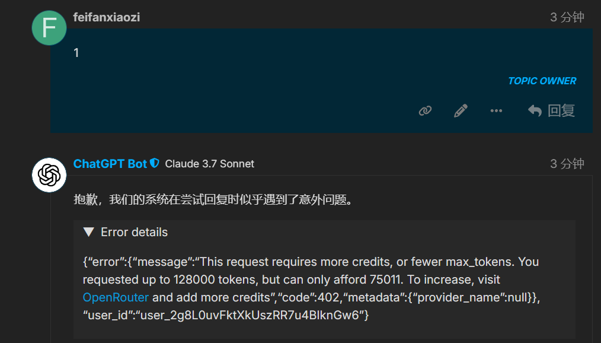Open feifanxiaozi's green F avatar

49,28
